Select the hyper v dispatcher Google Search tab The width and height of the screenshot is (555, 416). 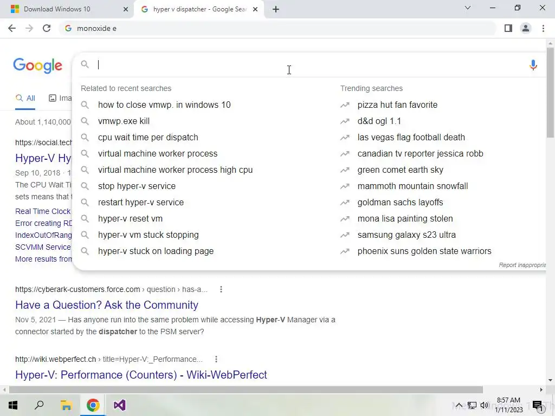[199, 9]
